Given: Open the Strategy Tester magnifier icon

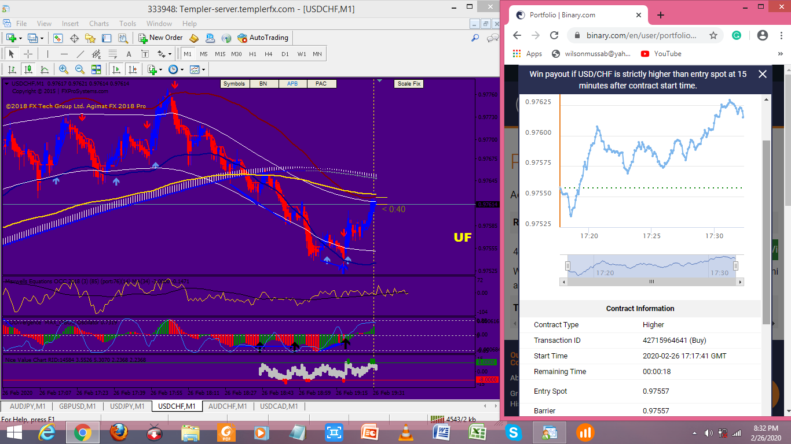Looking at the screenshot, I should tap(123, 38).
